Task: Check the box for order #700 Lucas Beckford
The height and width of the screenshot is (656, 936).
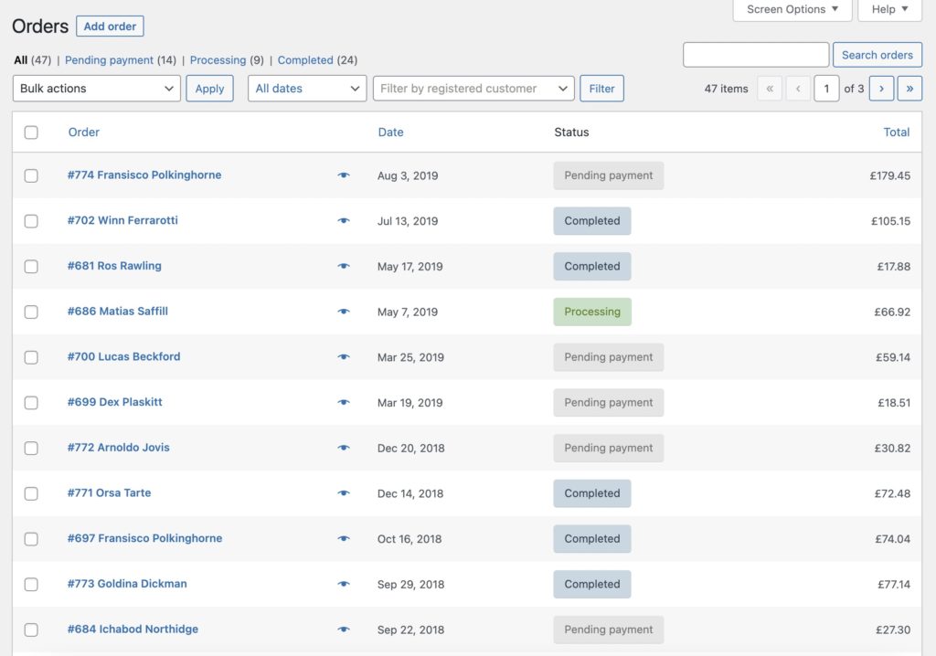Action: 31,357
